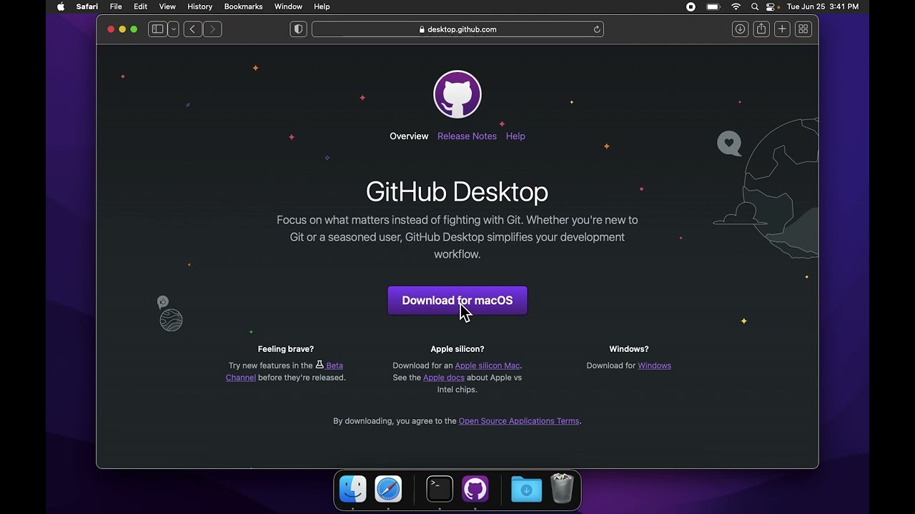The width and height of the screenshot is (915, 514).
Task: Select the Overview tab
Action: click(x=409, y=136)
